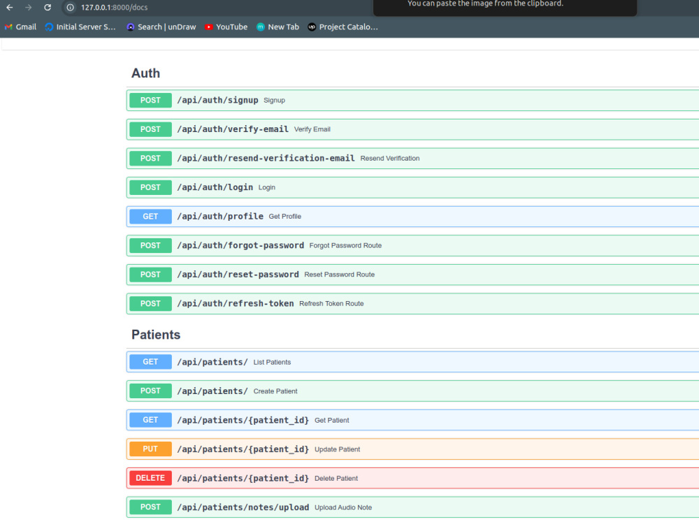
Task: Collapse the Auth section heading
Action: click(x=146, y=73)
